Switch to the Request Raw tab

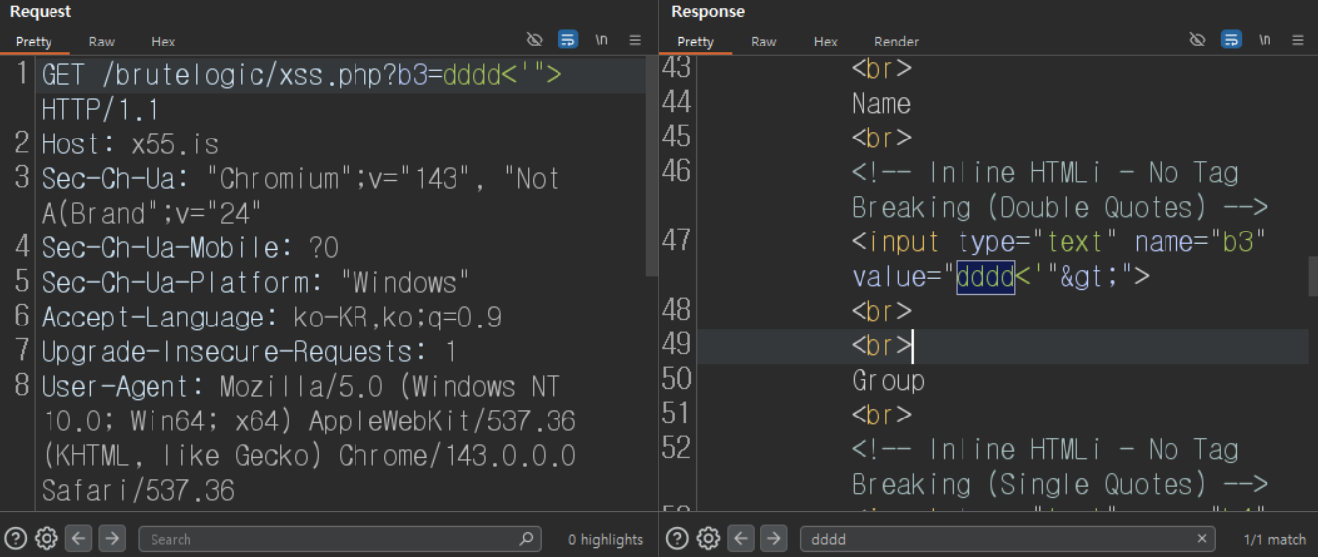(x=101, y=42)
